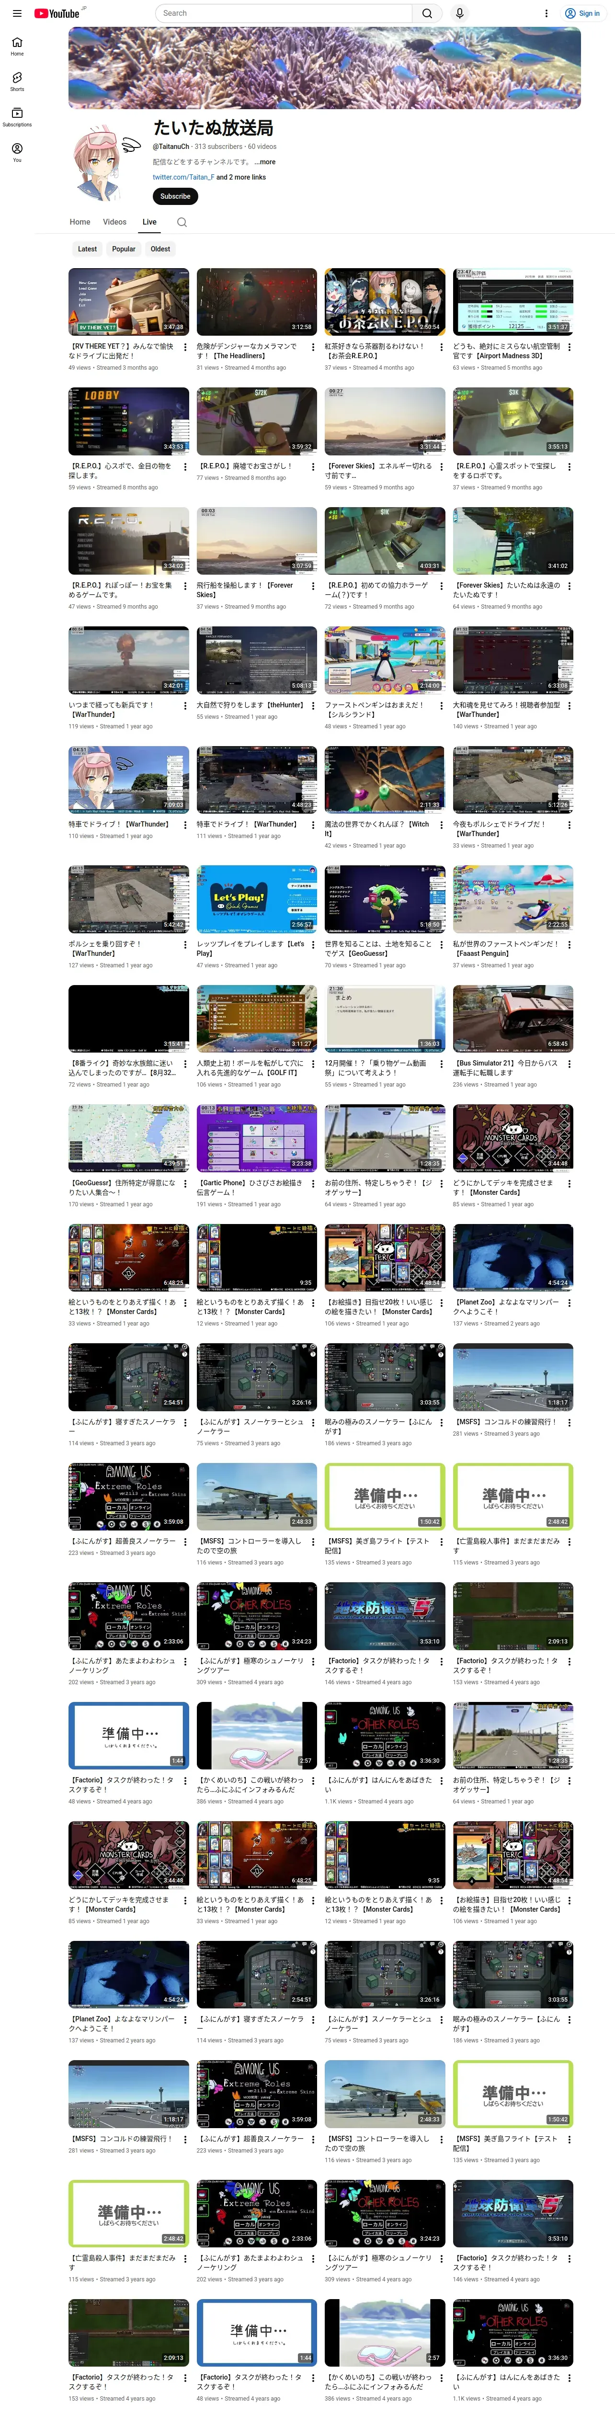Open Shorts from the sidebar
615x2426 pixels.
click(17, 82)
